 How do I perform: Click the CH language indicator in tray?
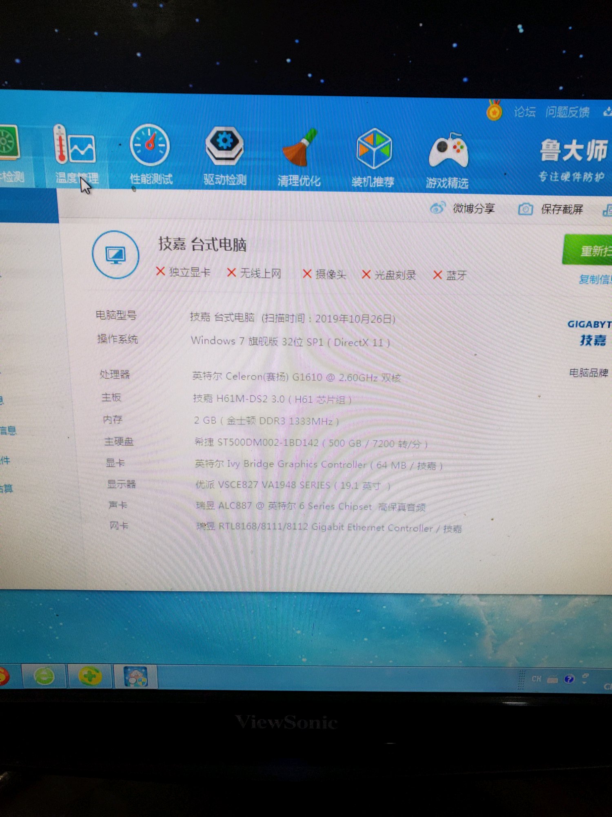tap(536, 679)
